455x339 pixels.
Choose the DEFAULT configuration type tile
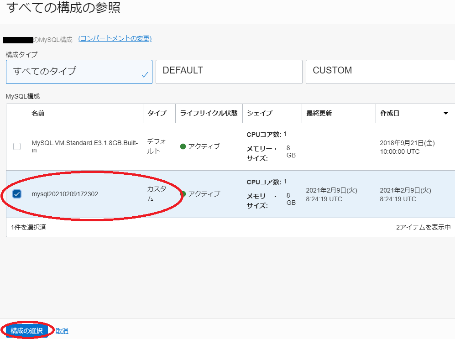229,72
